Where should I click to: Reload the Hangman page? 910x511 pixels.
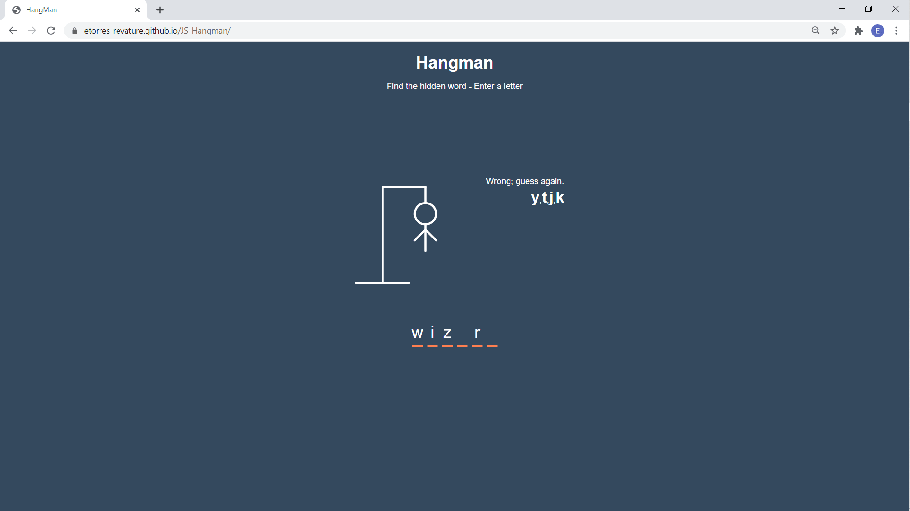(x=51, y=31)
